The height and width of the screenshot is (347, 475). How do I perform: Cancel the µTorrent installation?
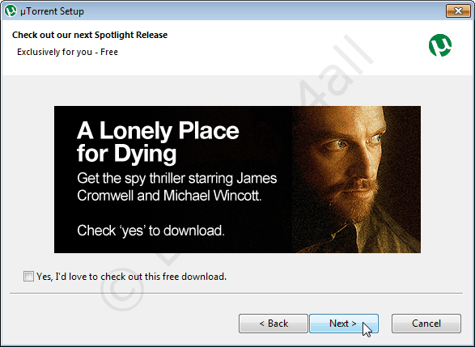[426, 324]
